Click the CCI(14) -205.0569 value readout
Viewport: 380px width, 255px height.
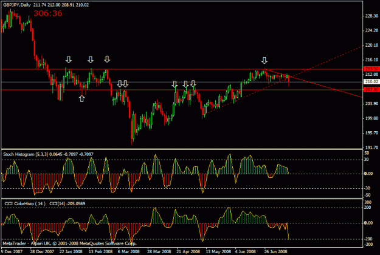coord(67,204)
